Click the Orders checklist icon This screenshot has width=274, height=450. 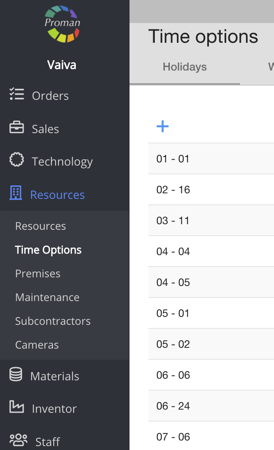click(x=17, y=95)
